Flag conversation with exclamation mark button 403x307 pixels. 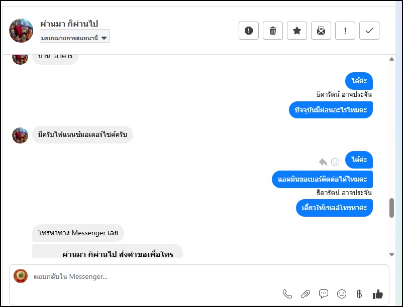point(345,31)
